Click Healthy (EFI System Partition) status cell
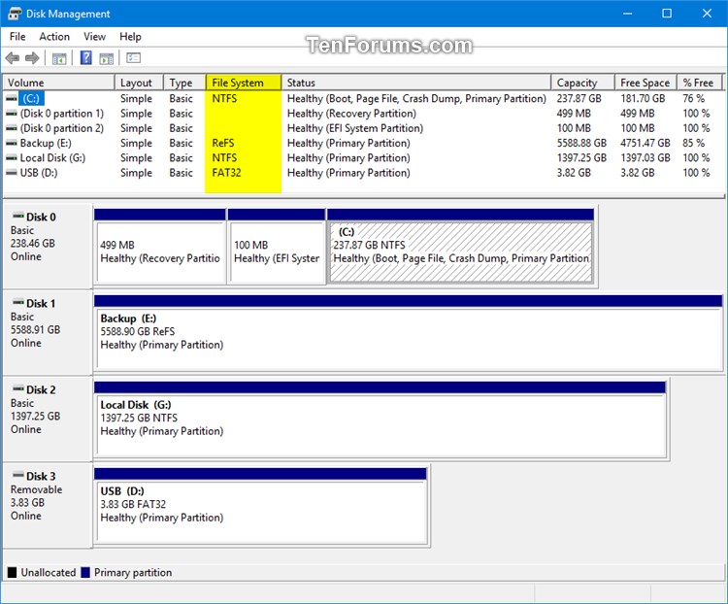Screen dimensions: 728x604 pyautogui.click(x=355, y=128)
